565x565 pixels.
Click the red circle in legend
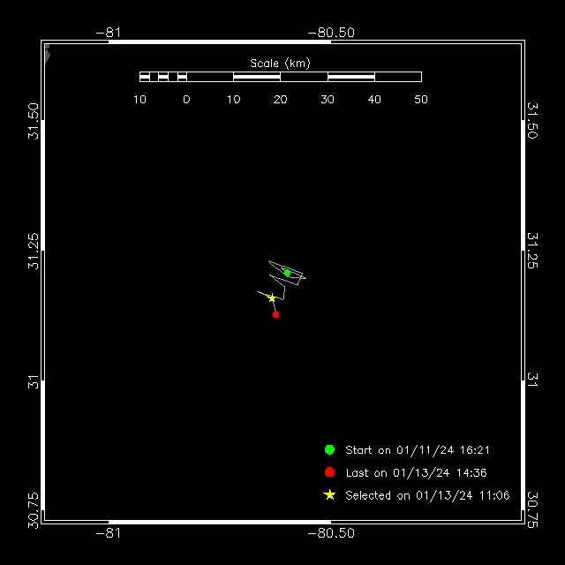(329, 472)
